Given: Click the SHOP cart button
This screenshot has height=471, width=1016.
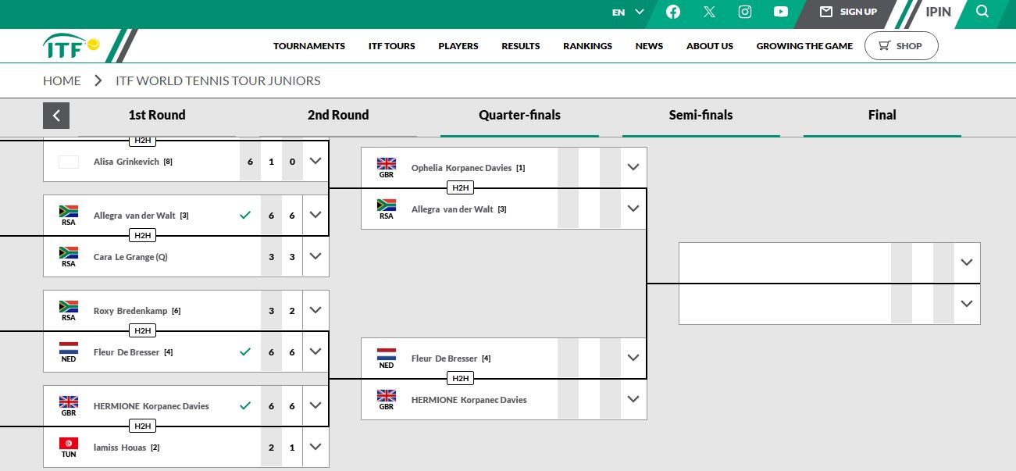Looking at the screenshot, I should (900, 46).
